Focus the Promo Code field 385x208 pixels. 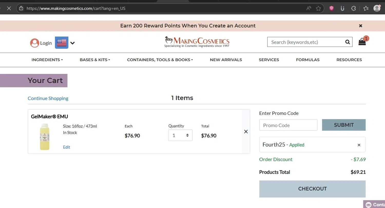tap(288, 125)
